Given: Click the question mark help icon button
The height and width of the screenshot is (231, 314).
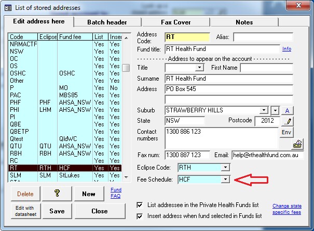Looking at the screenshot, I should tap(57, 194).
